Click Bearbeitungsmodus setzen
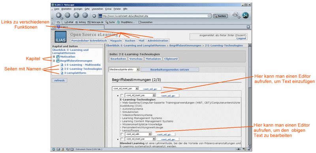Viewport: 316px width, 153px height. tap(170, 70)
